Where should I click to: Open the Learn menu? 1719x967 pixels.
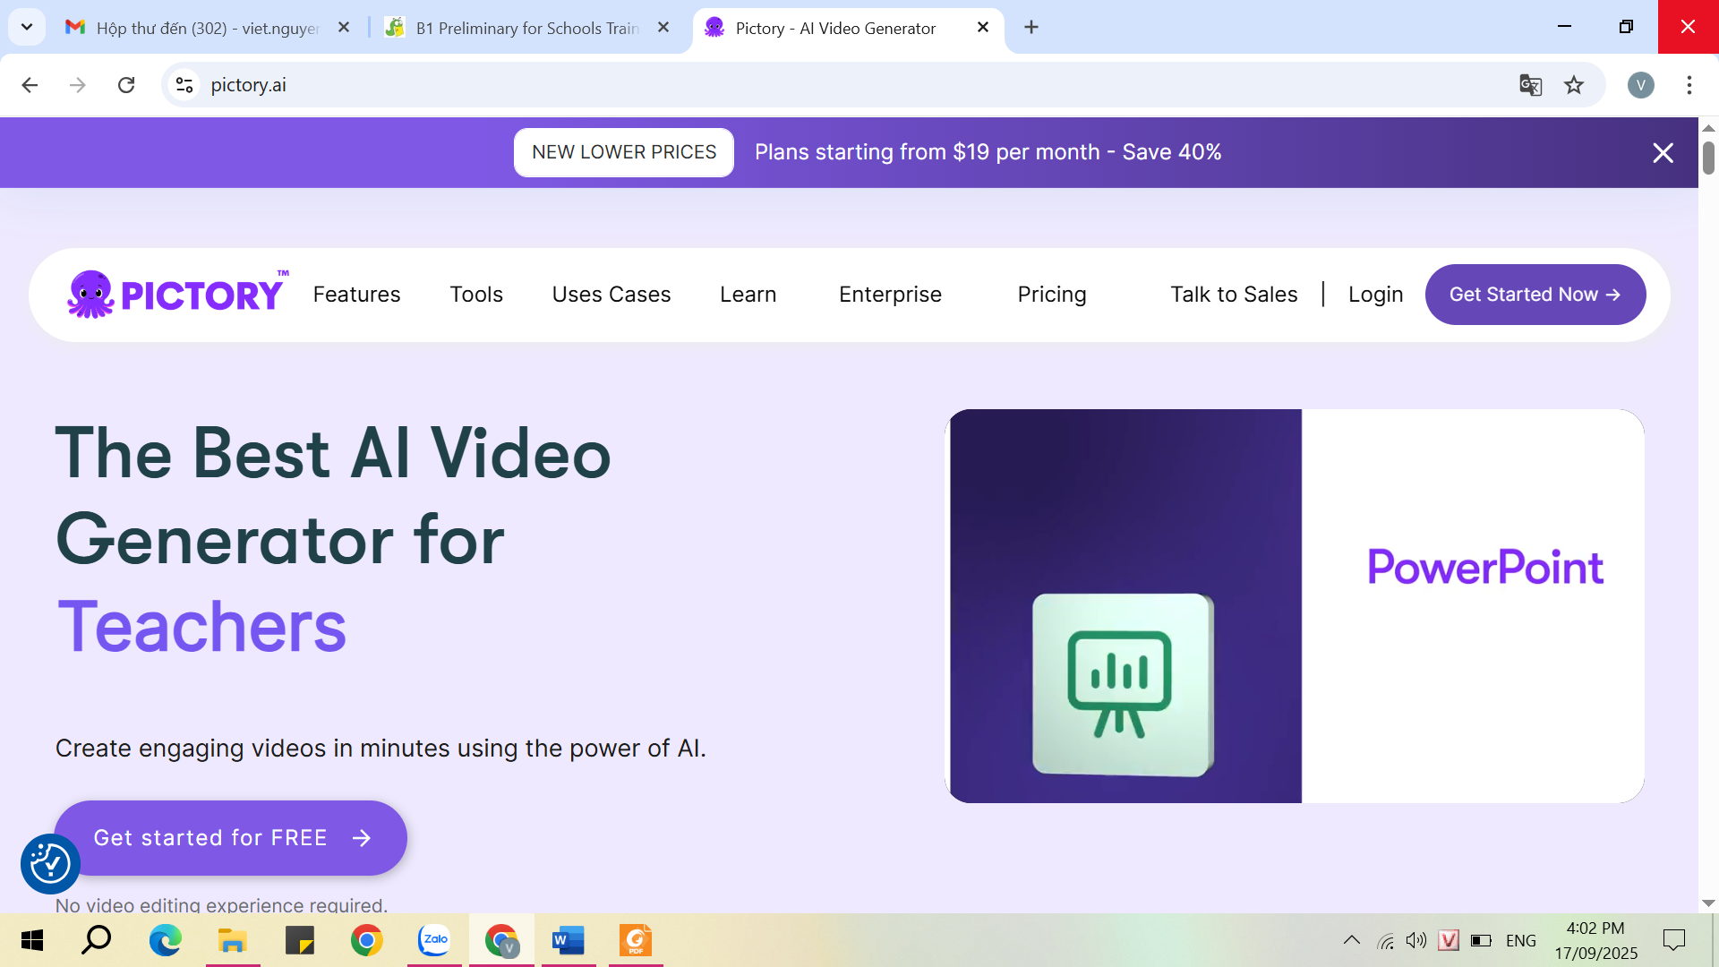coord(748,295)
